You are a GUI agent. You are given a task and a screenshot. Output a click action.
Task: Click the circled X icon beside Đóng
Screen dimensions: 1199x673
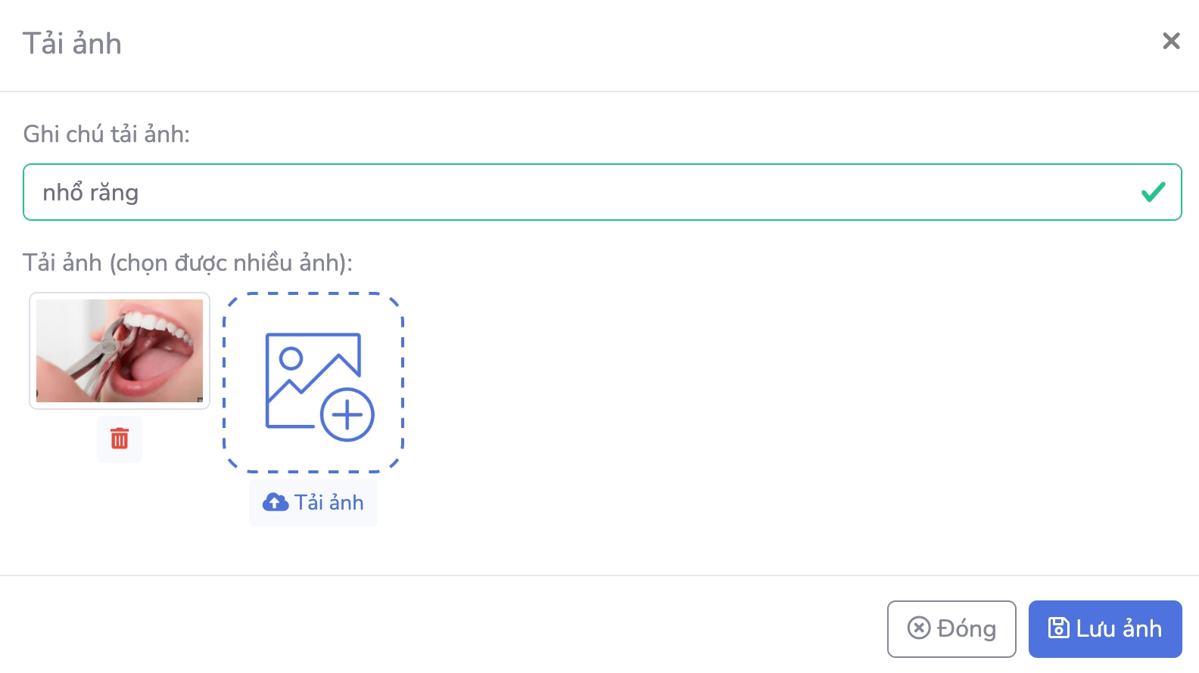[919, 628]
